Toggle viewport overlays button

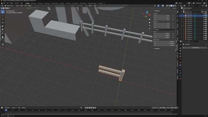click(x=163, y=6)
